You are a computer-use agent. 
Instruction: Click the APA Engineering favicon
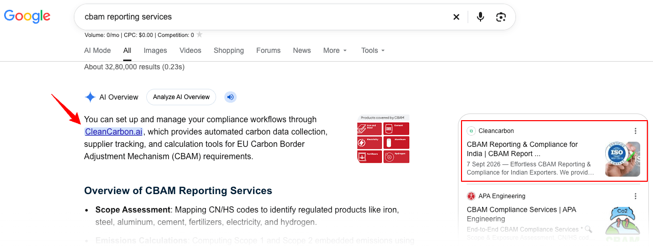471,196
